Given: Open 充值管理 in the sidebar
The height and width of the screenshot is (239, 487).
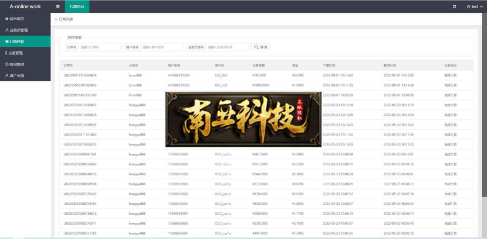Looking at the screenshot, I should [x=25, y=53].
